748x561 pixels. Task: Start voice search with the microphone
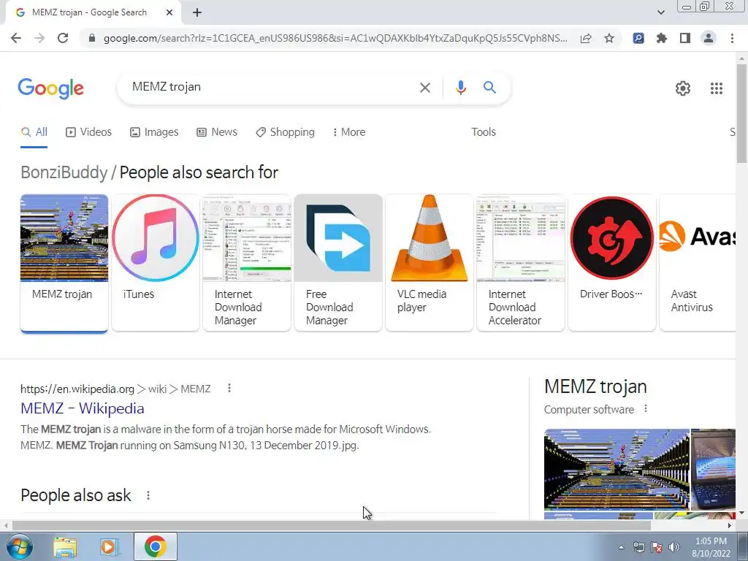pos(460,88)
